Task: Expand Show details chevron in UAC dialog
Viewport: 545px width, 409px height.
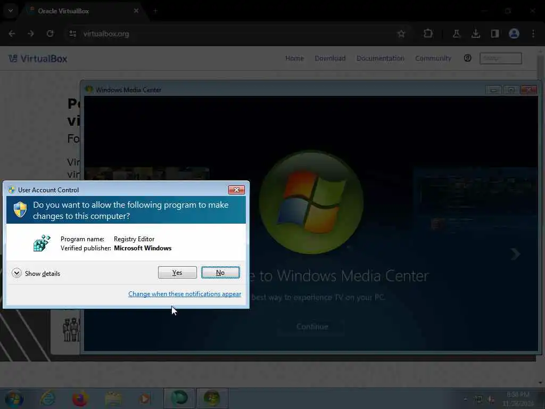Action: (x=16, y=273)
